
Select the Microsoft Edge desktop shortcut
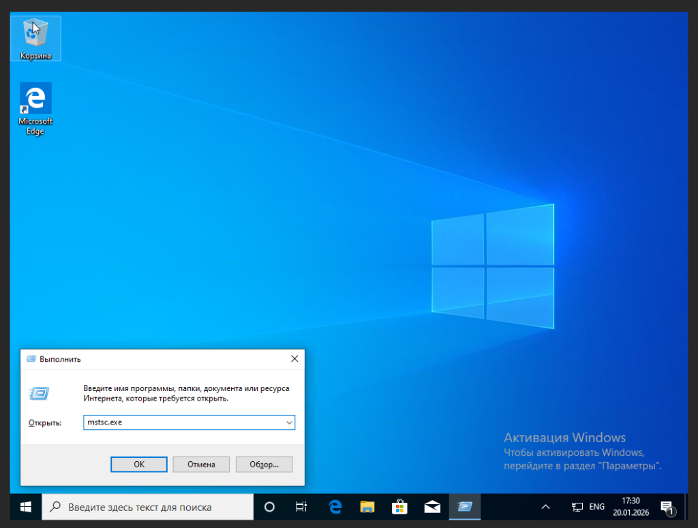tap(35, 108)
